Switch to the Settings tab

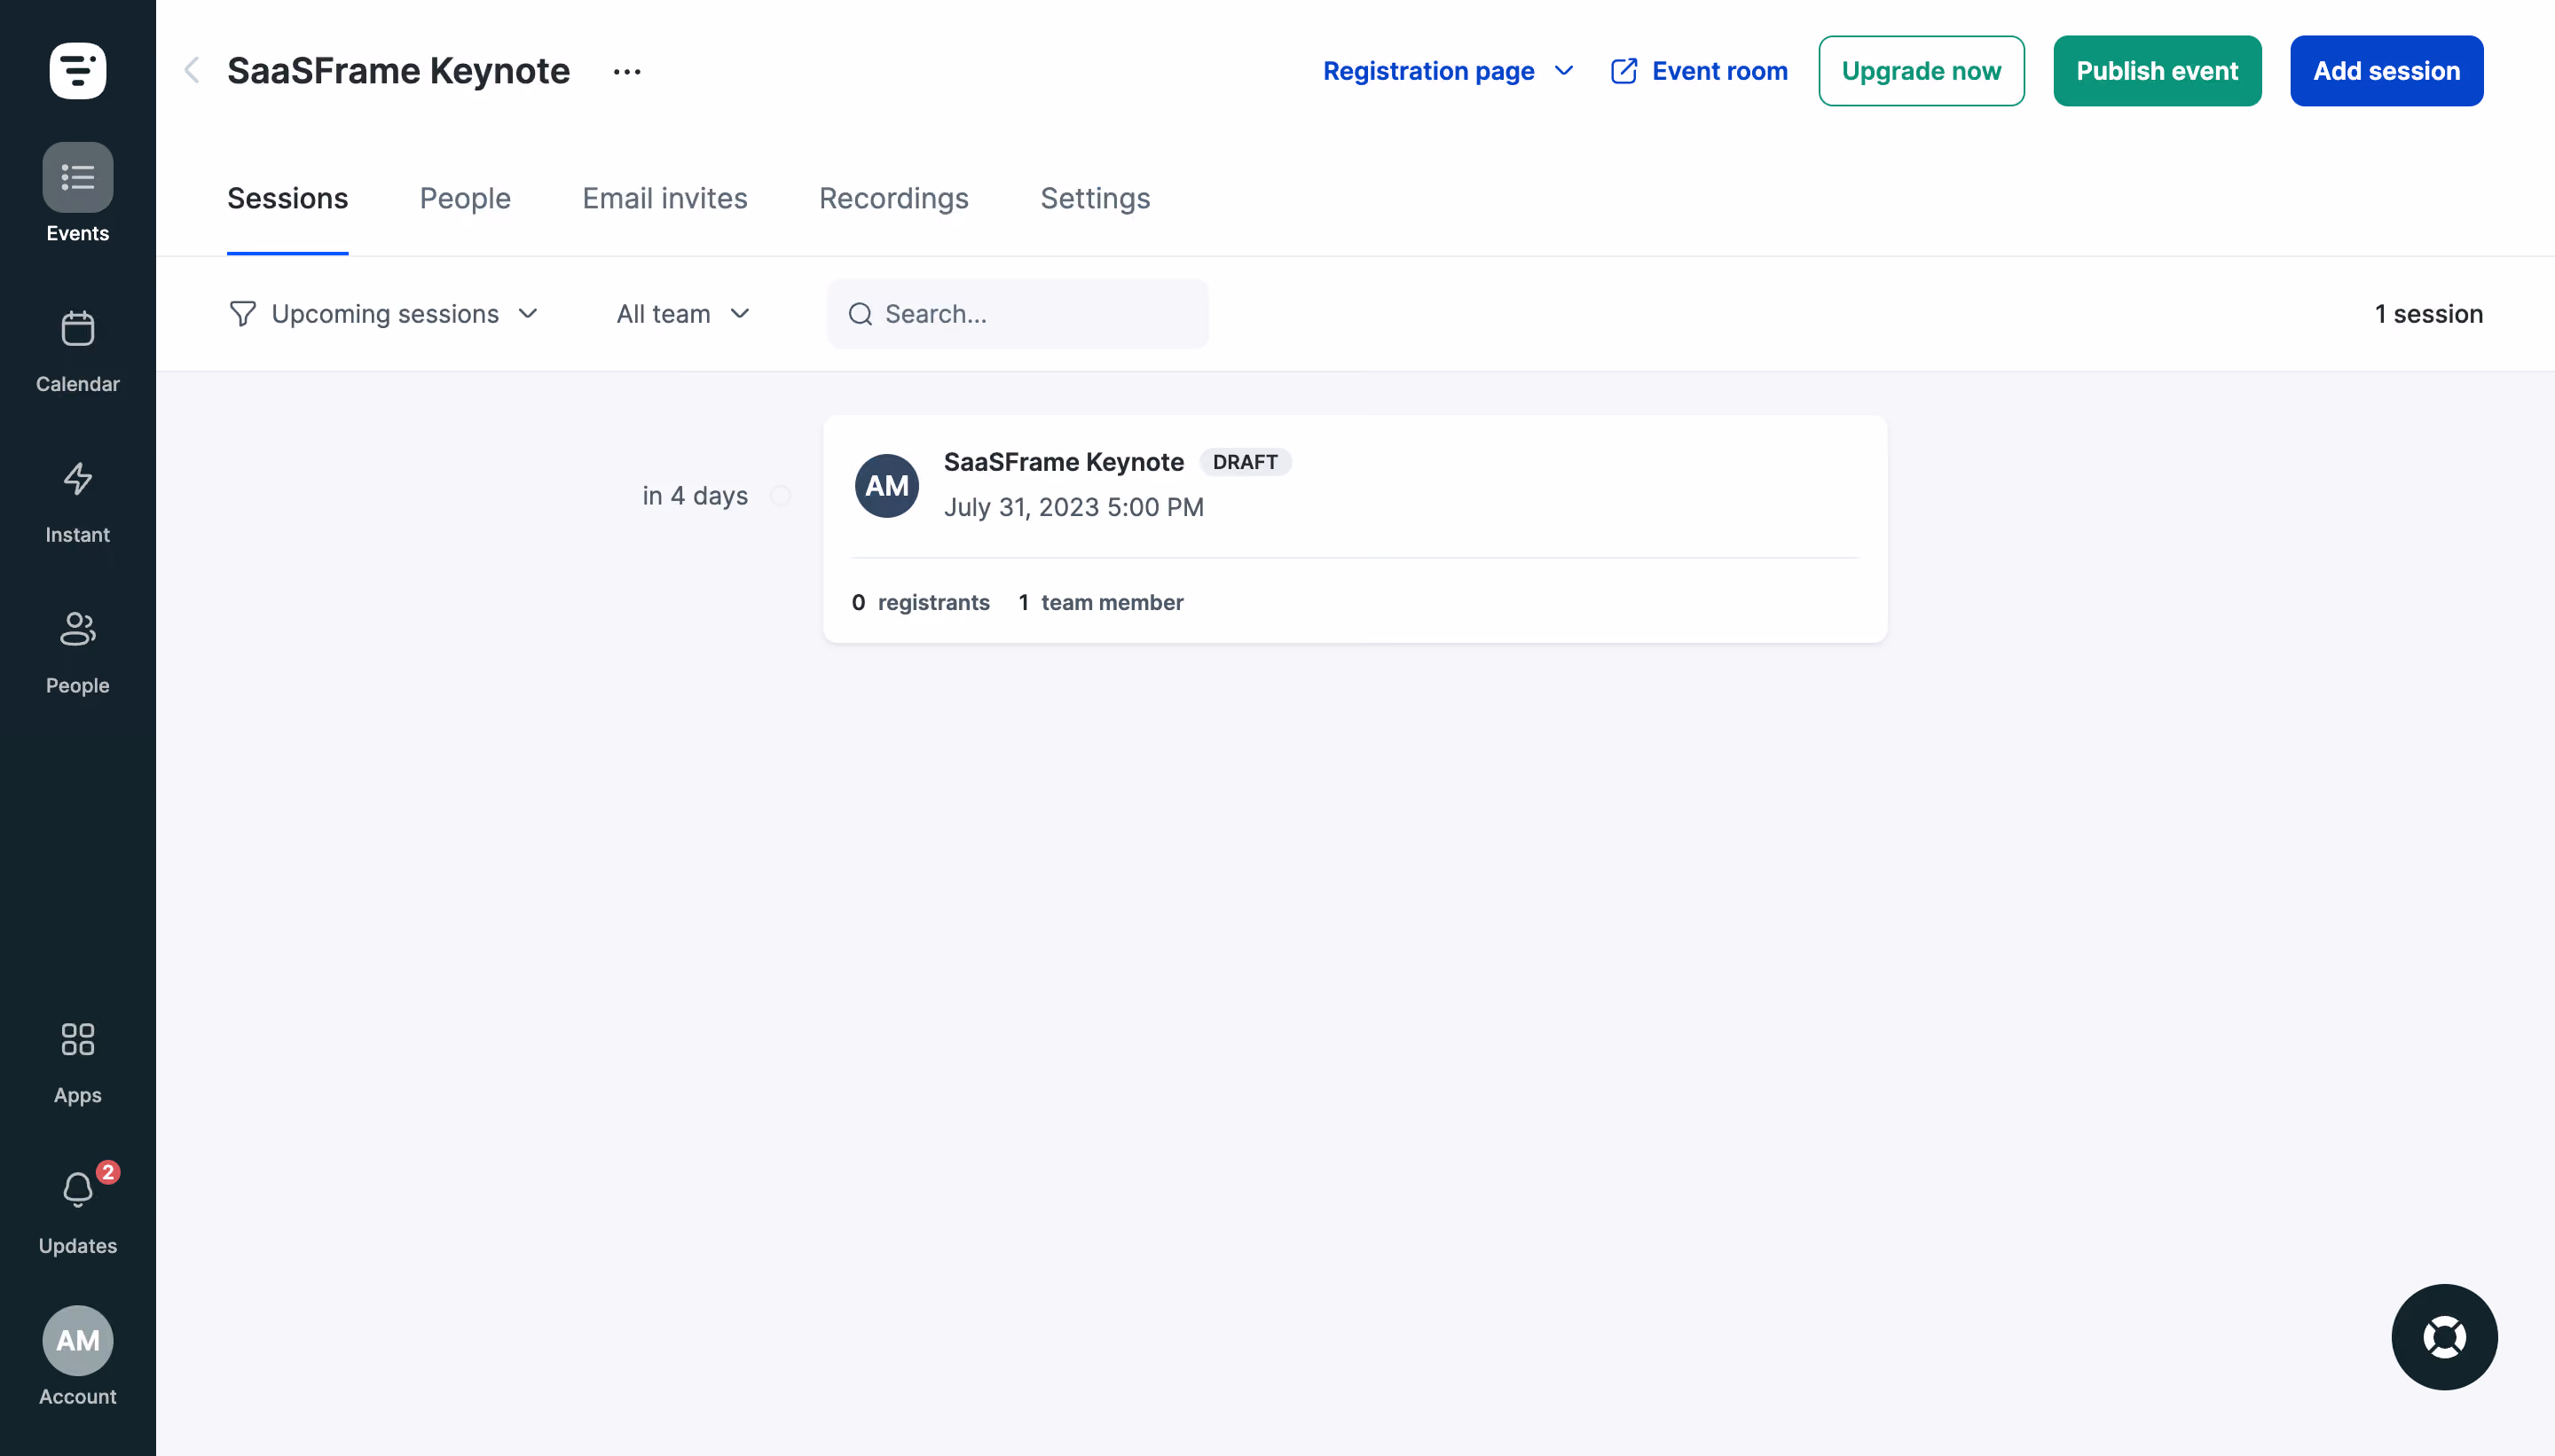click(x=1096, y=198)
